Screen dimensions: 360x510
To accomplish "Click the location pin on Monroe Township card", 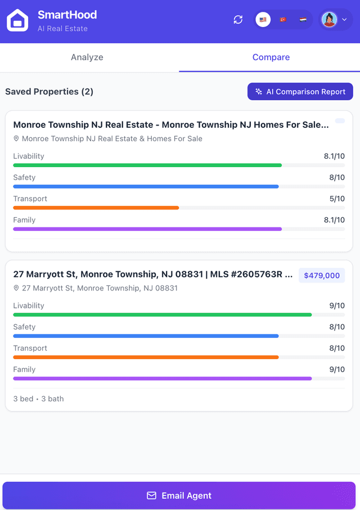I will pyautogui.click(x=17, y=138).
